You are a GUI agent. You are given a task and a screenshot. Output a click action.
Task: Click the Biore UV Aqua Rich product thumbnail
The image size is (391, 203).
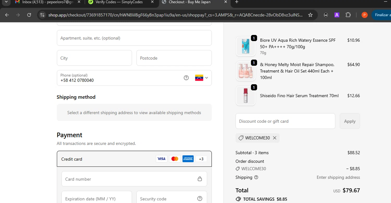(x=246, y=46)
